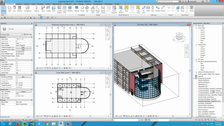Screen dimensions: 224x126
Task: Pick the Curtain Grid tool
Action: [x=64, y=9]
